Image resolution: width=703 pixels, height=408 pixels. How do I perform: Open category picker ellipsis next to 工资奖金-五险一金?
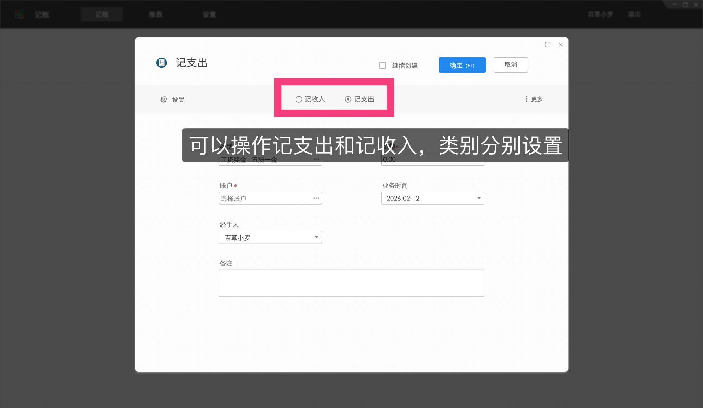coord(316,159)
